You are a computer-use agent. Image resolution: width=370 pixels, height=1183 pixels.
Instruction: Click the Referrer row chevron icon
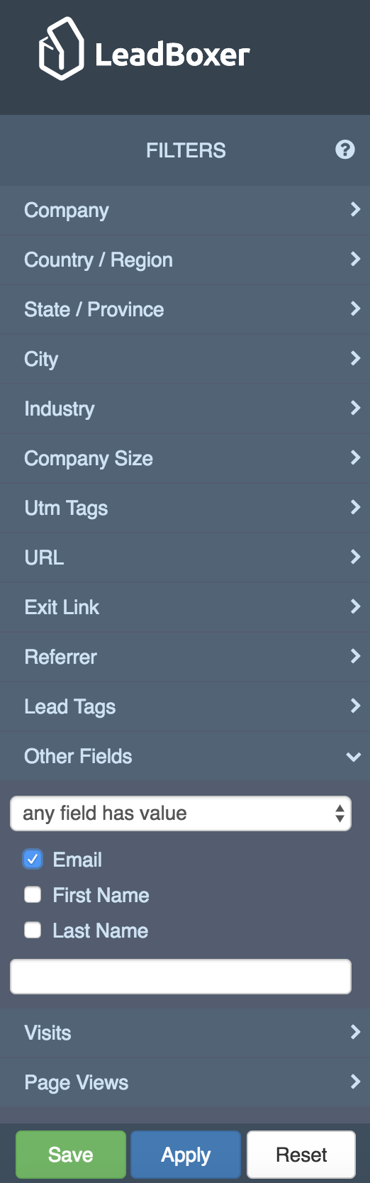(355, 656)
